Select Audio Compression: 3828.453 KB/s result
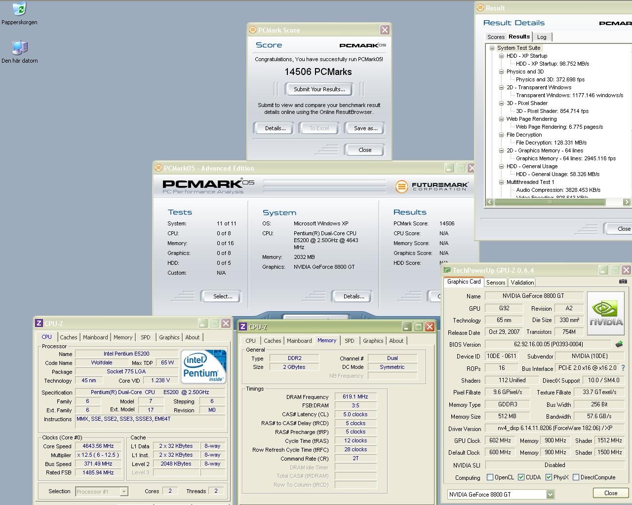This screenshot has width=632, height=505. (x=558, y=190)
